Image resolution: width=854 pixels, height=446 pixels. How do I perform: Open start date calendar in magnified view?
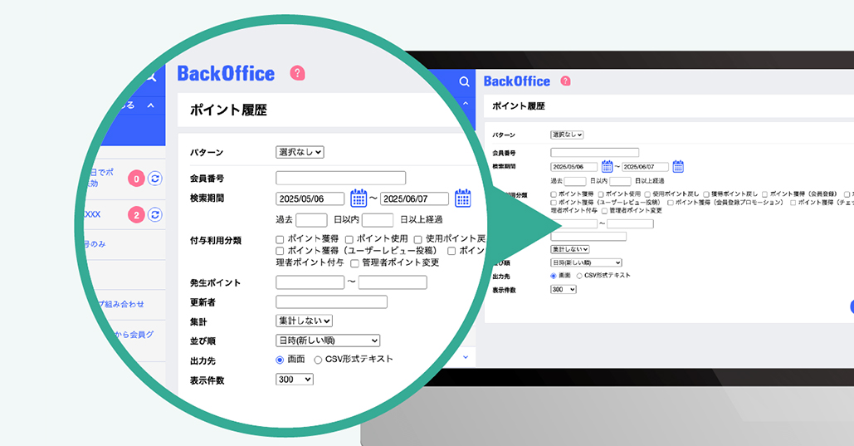(359, 198)
